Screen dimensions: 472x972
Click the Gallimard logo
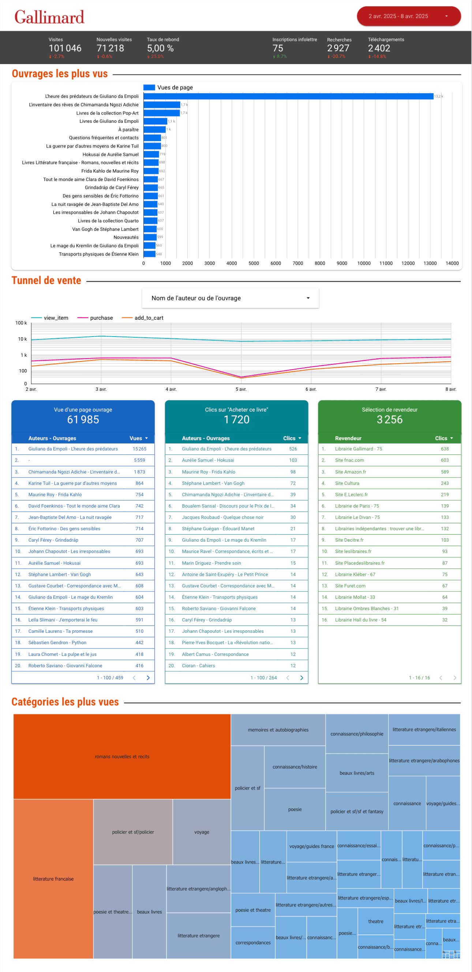coord(49,17)
